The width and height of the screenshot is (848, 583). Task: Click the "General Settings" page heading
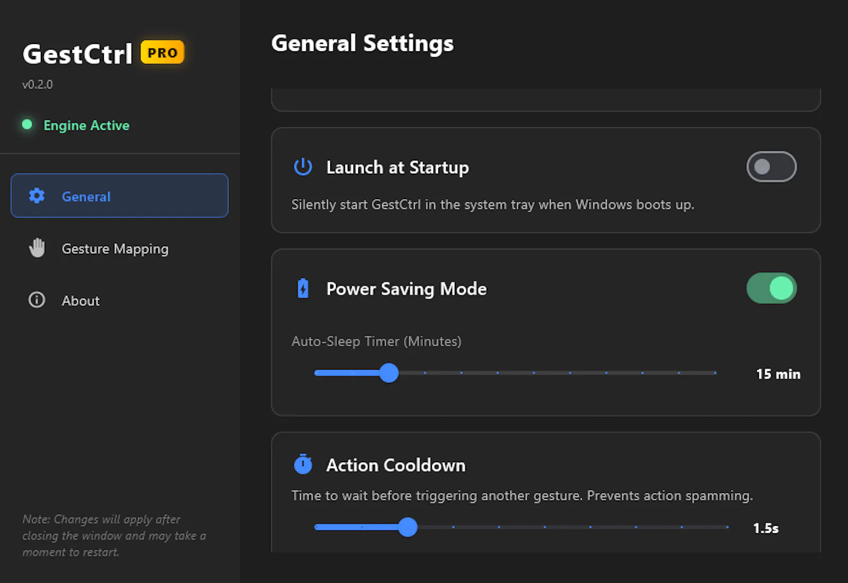click(x=363, y=43)
